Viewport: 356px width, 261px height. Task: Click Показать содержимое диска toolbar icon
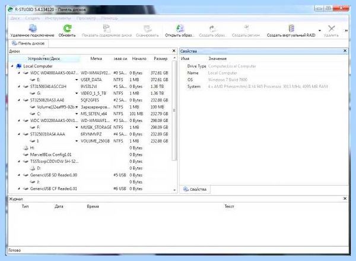pyautogui.click(x=106, y=29)
